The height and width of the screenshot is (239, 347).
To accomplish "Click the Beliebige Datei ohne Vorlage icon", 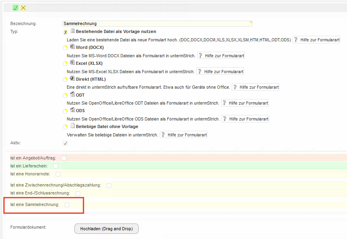I will pyautogui.click(x=72, y=126).
